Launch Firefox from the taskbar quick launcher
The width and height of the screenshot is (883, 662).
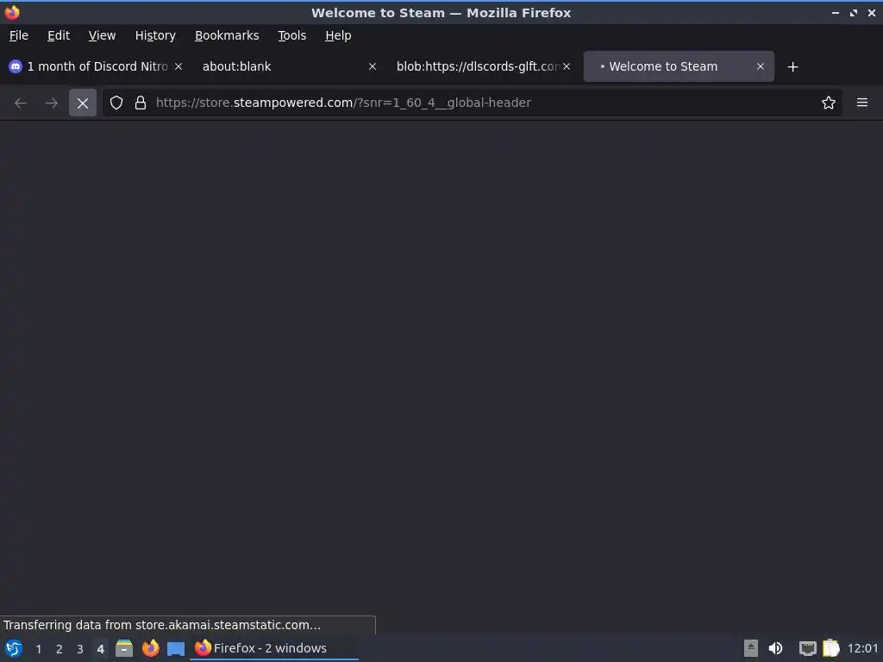(x=150, y=648)
